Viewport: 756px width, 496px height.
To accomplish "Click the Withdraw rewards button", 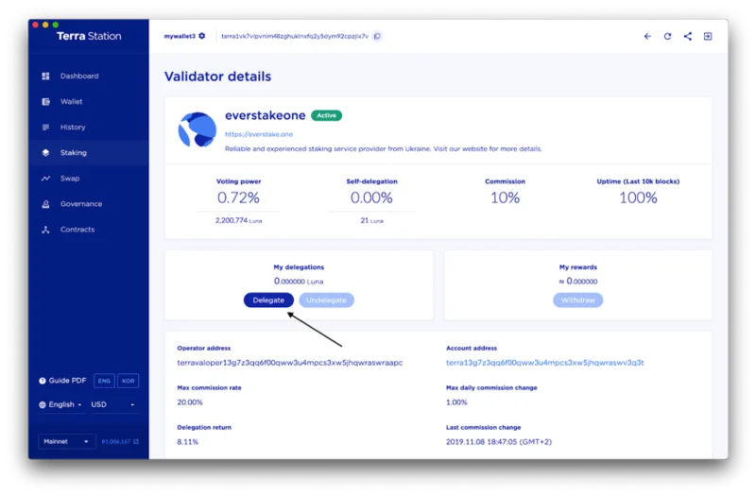I will [x=578, y=300].
